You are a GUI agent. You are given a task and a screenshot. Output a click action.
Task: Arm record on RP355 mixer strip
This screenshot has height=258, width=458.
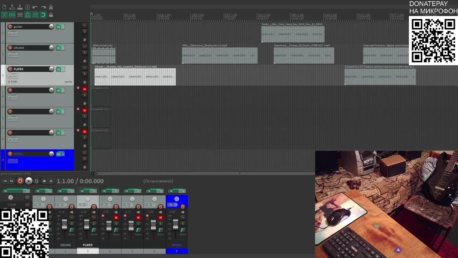(182, 207)
